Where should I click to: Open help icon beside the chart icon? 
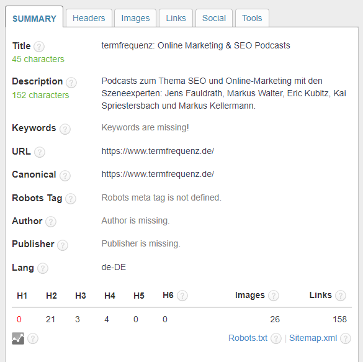pyautogui.click(x=33, y=338)
